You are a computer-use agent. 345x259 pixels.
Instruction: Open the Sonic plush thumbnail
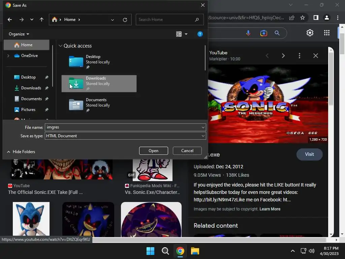[x=31, y=219]
